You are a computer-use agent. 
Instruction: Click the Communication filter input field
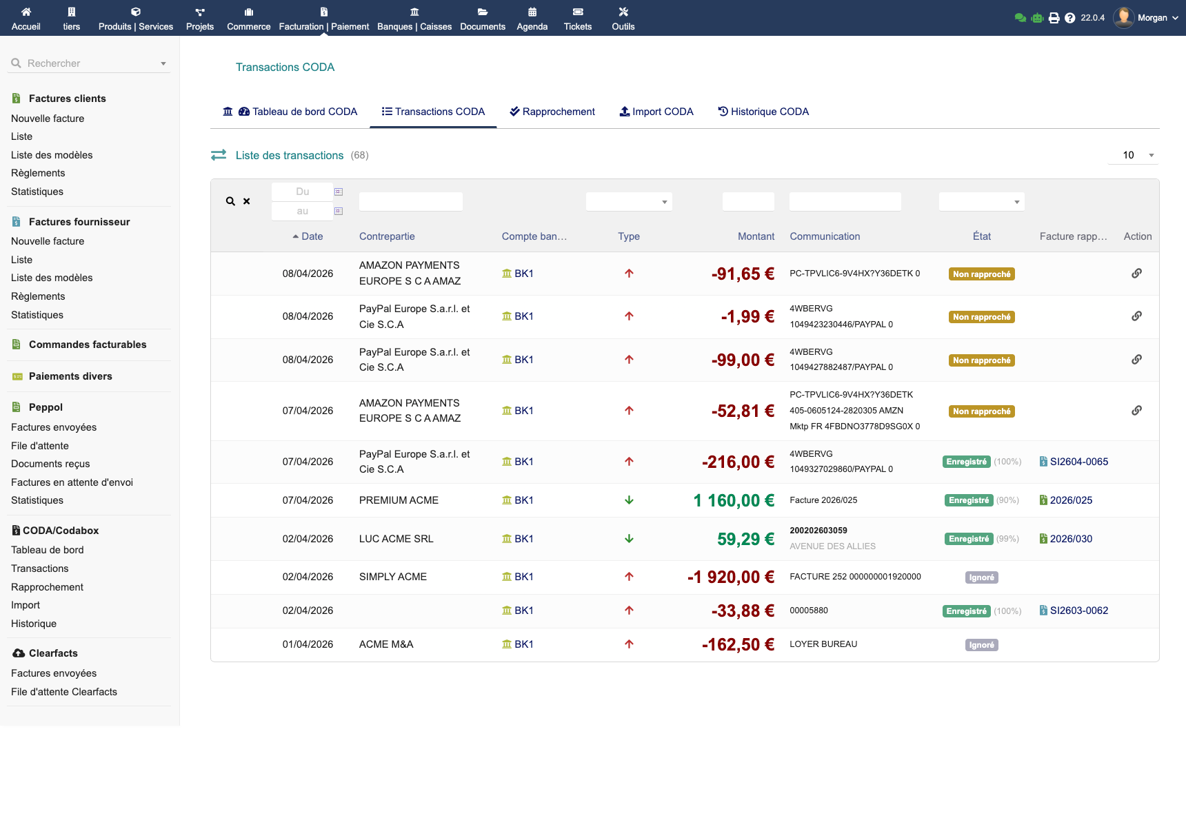[845, 201]
